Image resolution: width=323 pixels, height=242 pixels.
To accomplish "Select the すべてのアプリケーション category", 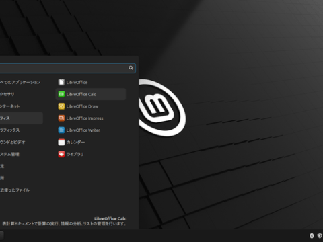I will [20, 82].
